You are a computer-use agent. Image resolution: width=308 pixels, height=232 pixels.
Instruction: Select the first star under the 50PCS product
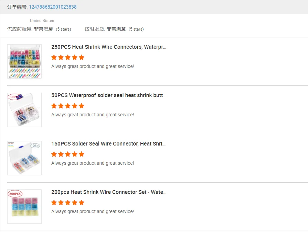pos(54,106)
